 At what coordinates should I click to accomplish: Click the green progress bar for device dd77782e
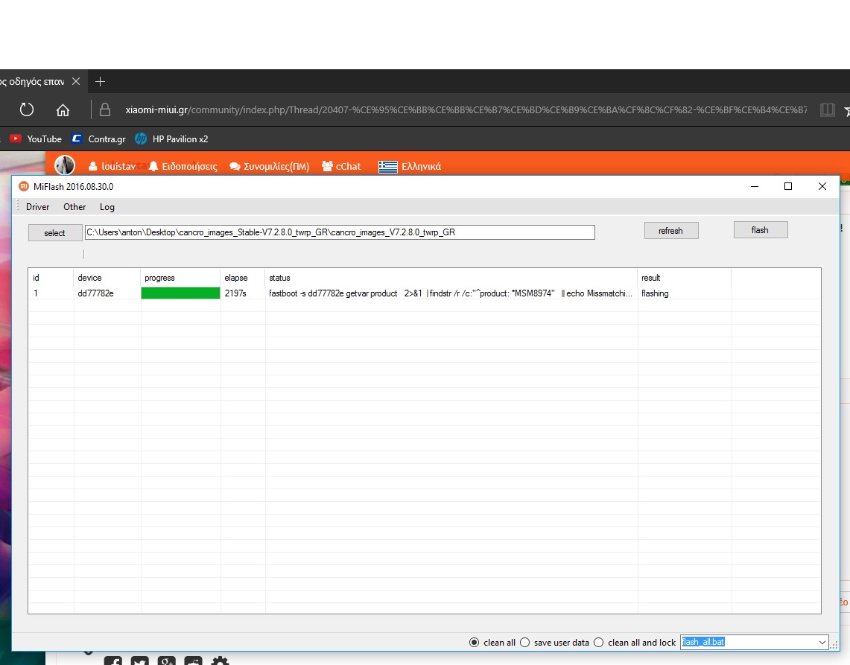pyautogui.click(x=180, y=293)
